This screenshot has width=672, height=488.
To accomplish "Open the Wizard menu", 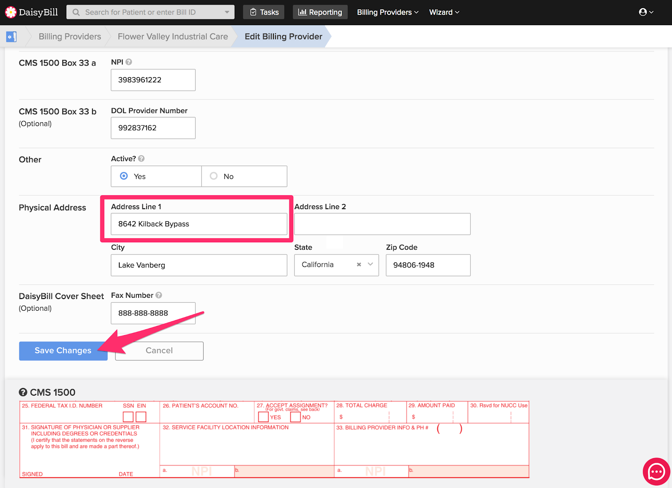I will pos(444,12).
